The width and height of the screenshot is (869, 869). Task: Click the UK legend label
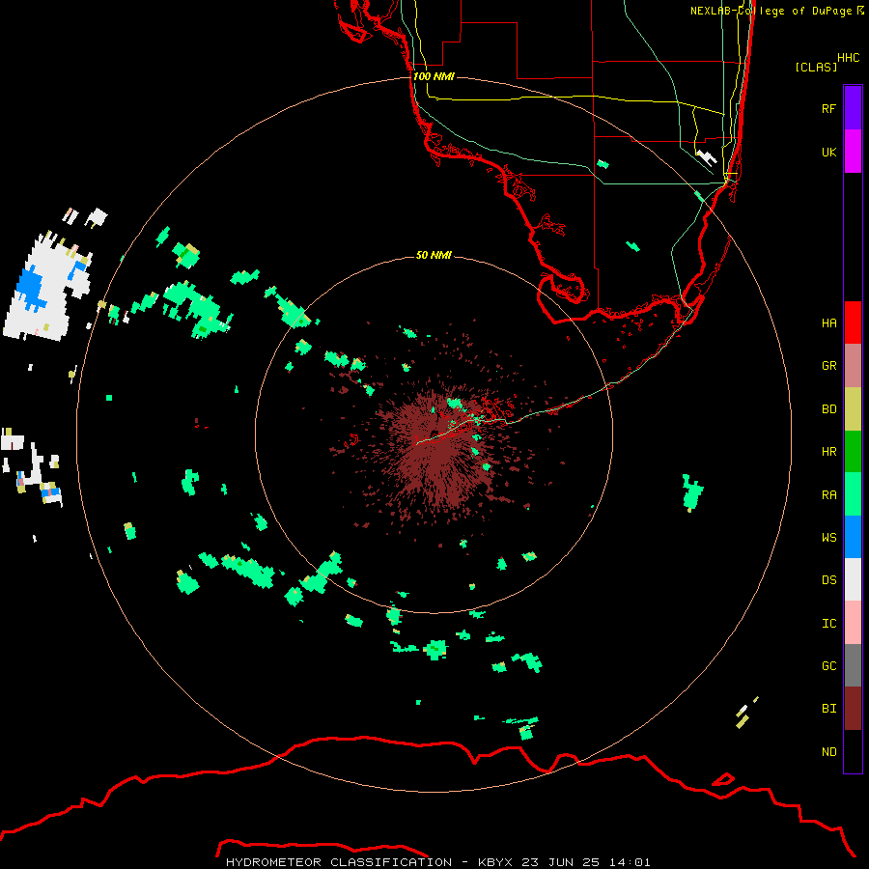coord(828,152)
